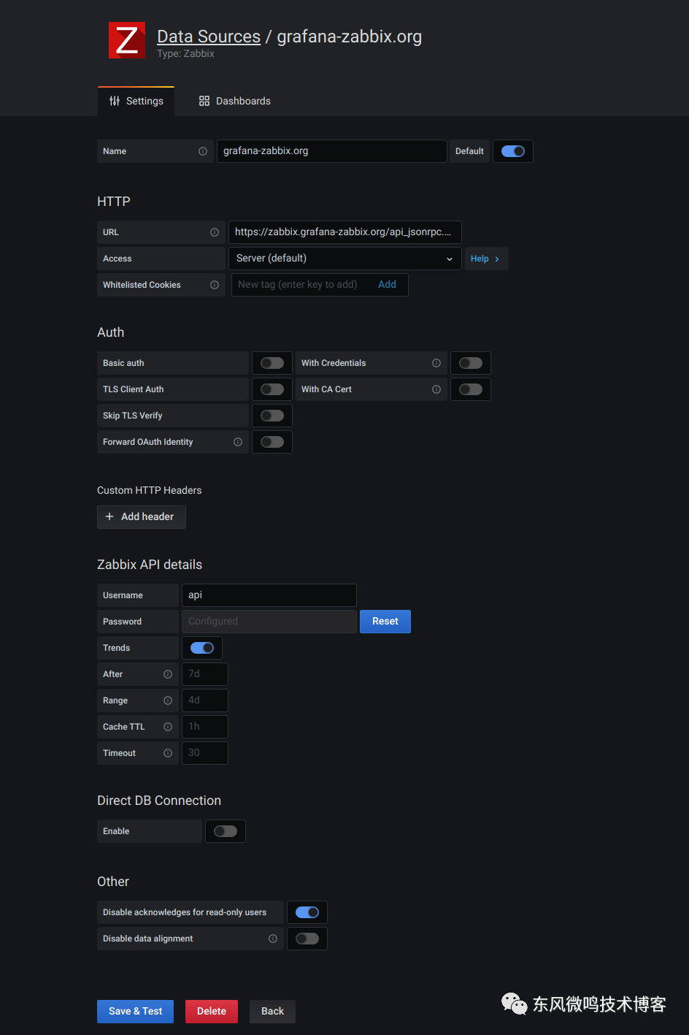
Task: Select the Settings tab
Action: (136, 100)
